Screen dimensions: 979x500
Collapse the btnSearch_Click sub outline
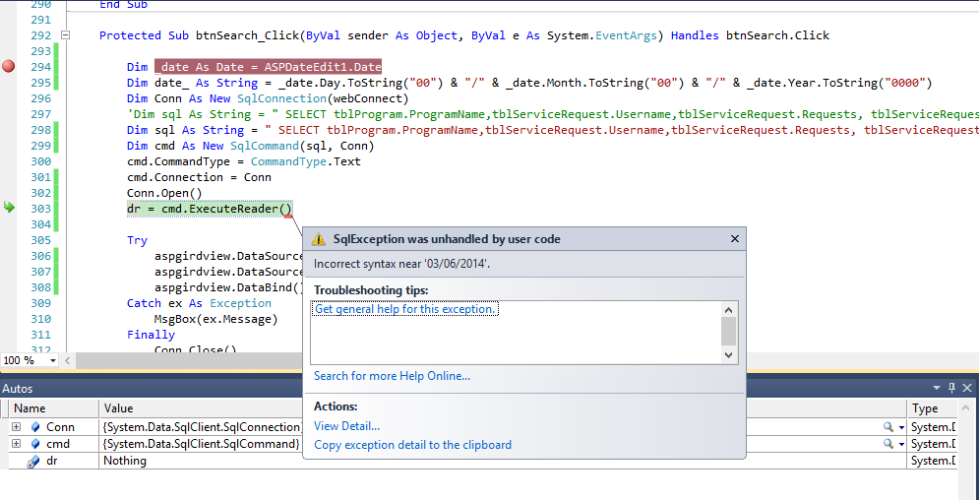(66, 35)
